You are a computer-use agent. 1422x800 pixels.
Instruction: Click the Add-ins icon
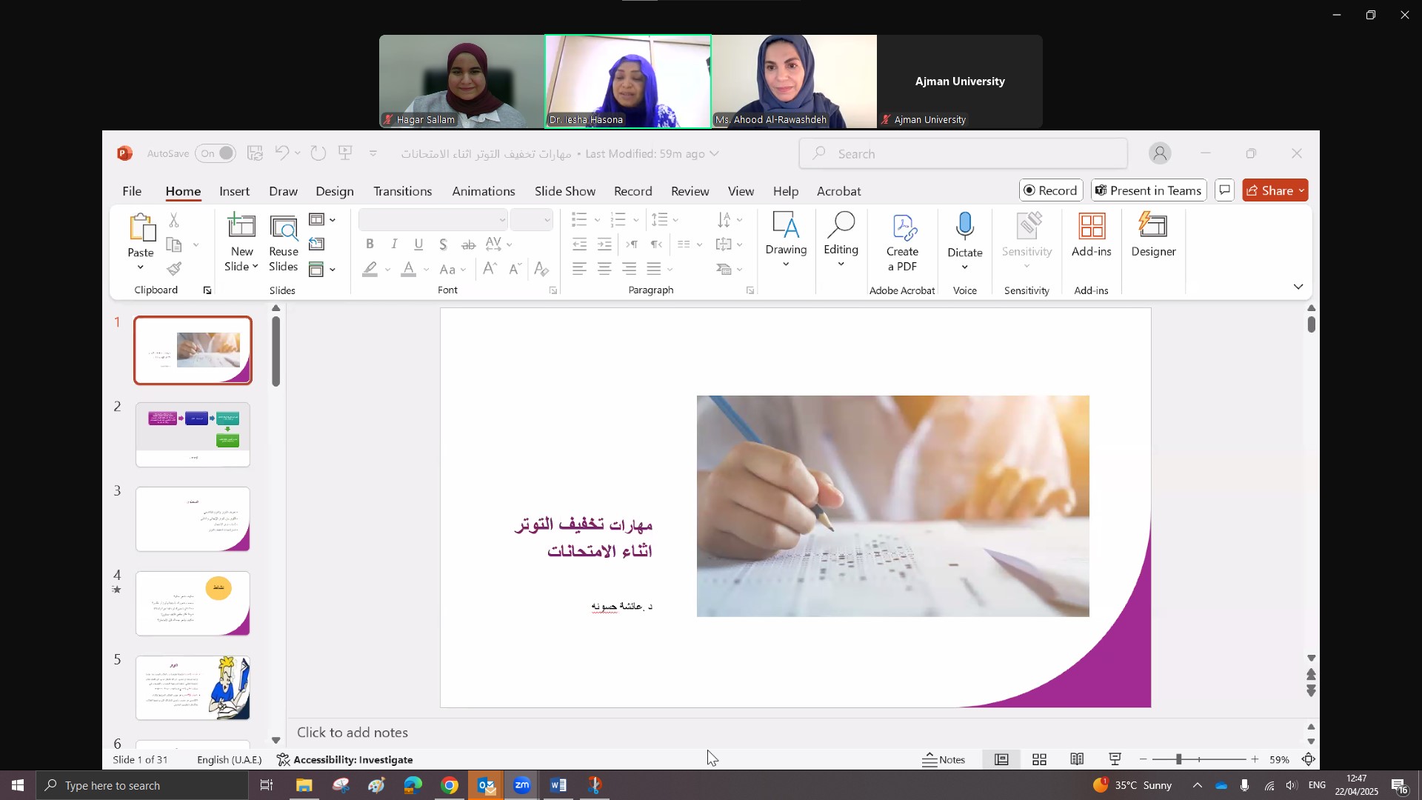[1091, 227]
